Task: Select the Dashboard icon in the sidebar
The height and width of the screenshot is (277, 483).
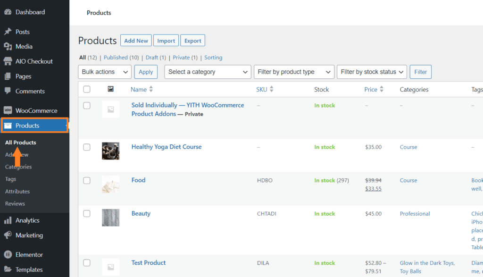Action: coord(8,11)
